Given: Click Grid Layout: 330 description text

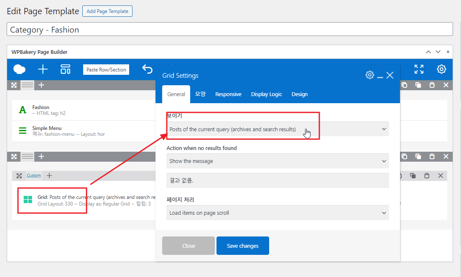Looking at the screenshot, I should pyautogui.click(x=55, y=204).
